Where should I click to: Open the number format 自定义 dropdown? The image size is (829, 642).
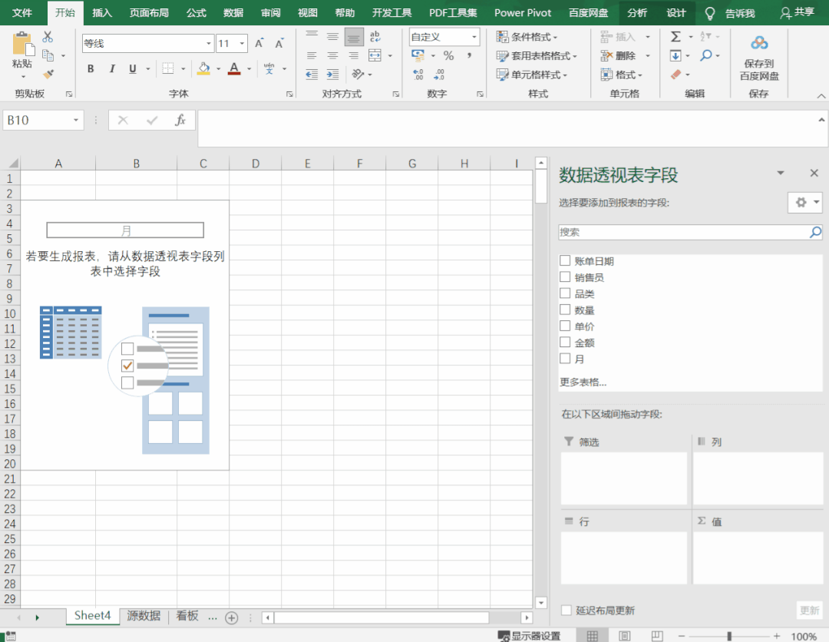click(473, 36)
